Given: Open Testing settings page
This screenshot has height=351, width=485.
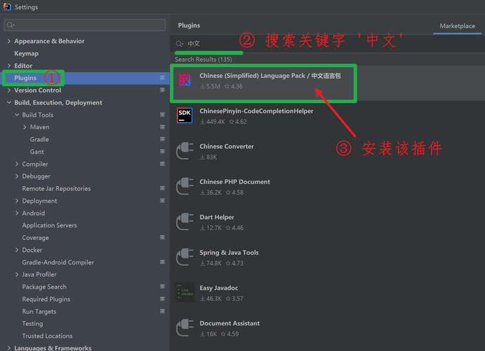Looking at the screenshot, I should [32, 324].
